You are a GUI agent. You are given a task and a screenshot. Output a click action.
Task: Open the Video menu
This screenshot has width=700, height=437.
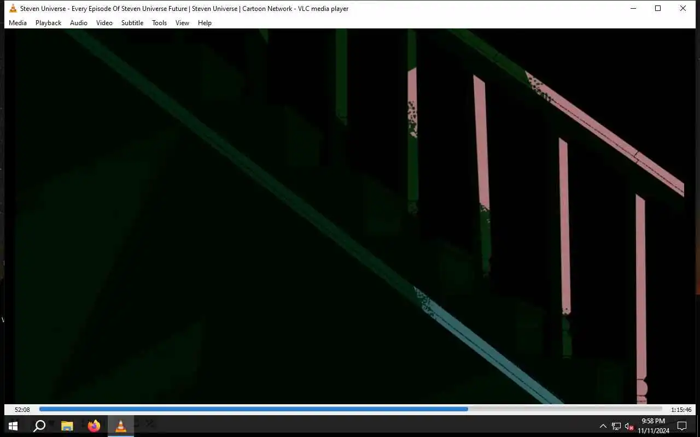pyautogui.click(x=104, y=23)
